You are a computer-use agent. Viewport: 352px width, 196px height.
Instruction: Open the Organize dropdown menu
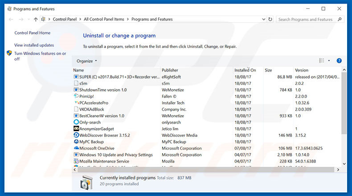click(86, 61)
